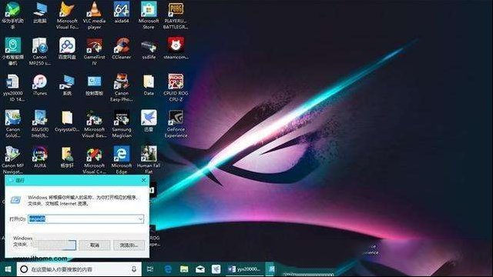This screenshot has height=277, width=493.
Task: Open the Windows Start menu
Action: 8,269
